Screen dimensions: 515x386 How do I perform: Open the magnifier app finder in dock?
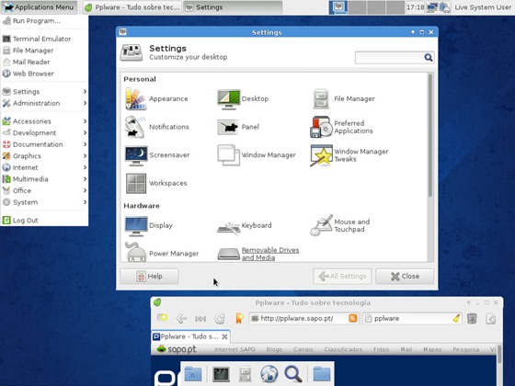[x=293, y=374]
